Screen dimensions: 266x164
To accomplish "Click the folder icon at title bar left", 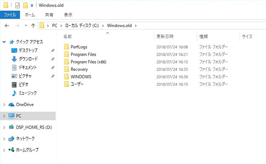I will click(x=6, y=5).
